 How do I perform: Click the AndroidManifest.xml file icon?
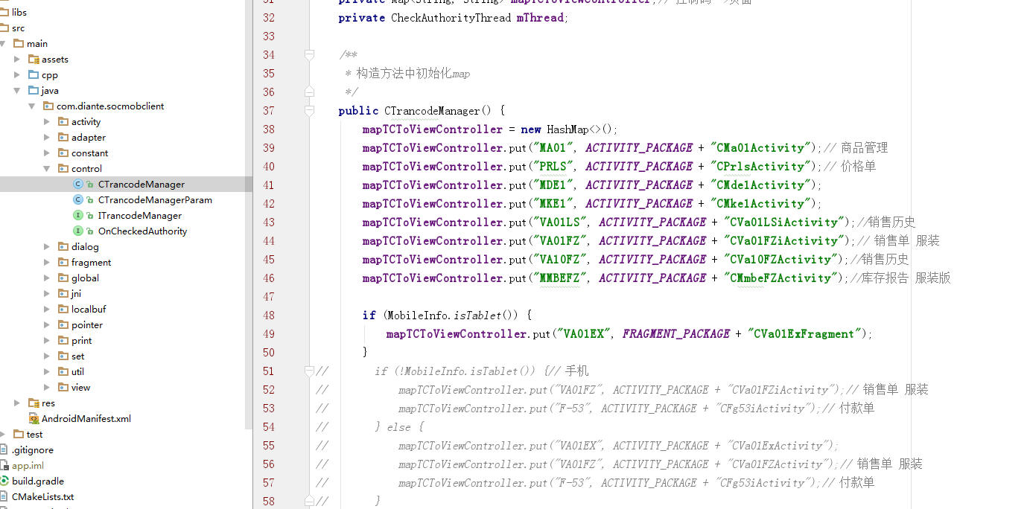(x=34, y=419)
